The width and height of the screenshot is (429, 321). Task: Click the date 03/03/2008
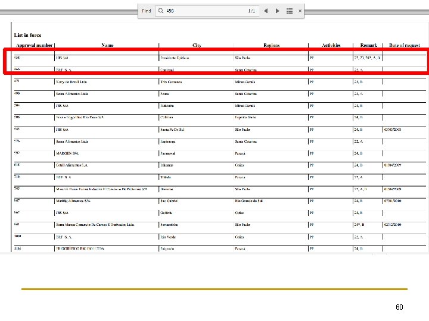point(392,130)
